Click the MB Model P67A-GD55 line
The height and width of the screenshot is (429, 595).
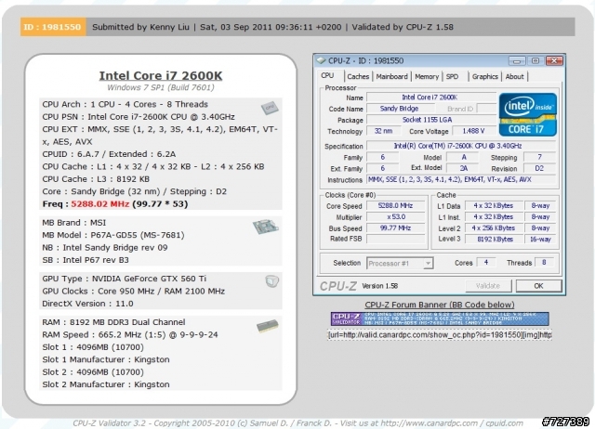point(113,235)
